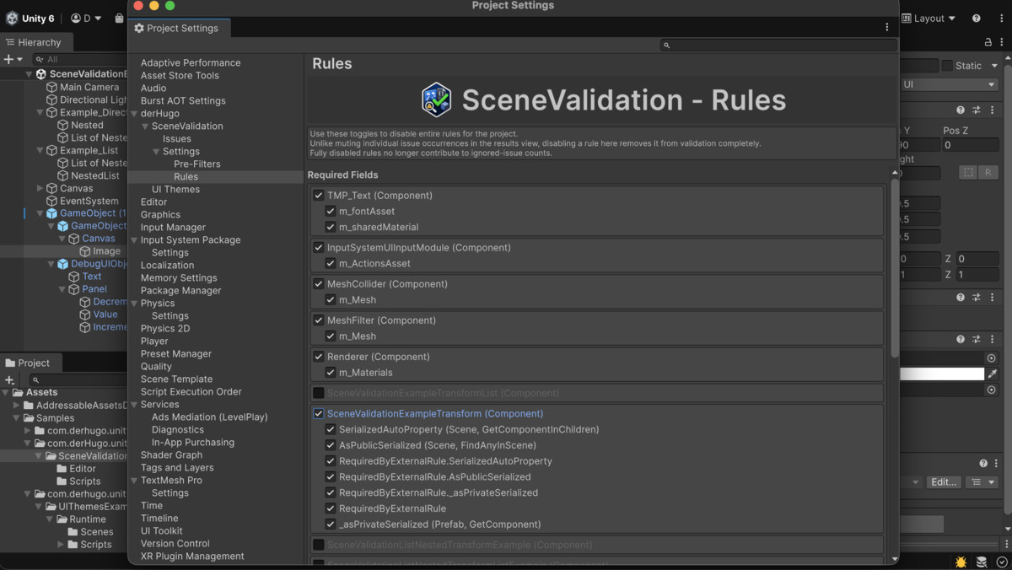This screenshot has height=570, width=1012.
Task: Open Project Settings kebab options menu
Action: pyautogui.click(x=886, y=27)
